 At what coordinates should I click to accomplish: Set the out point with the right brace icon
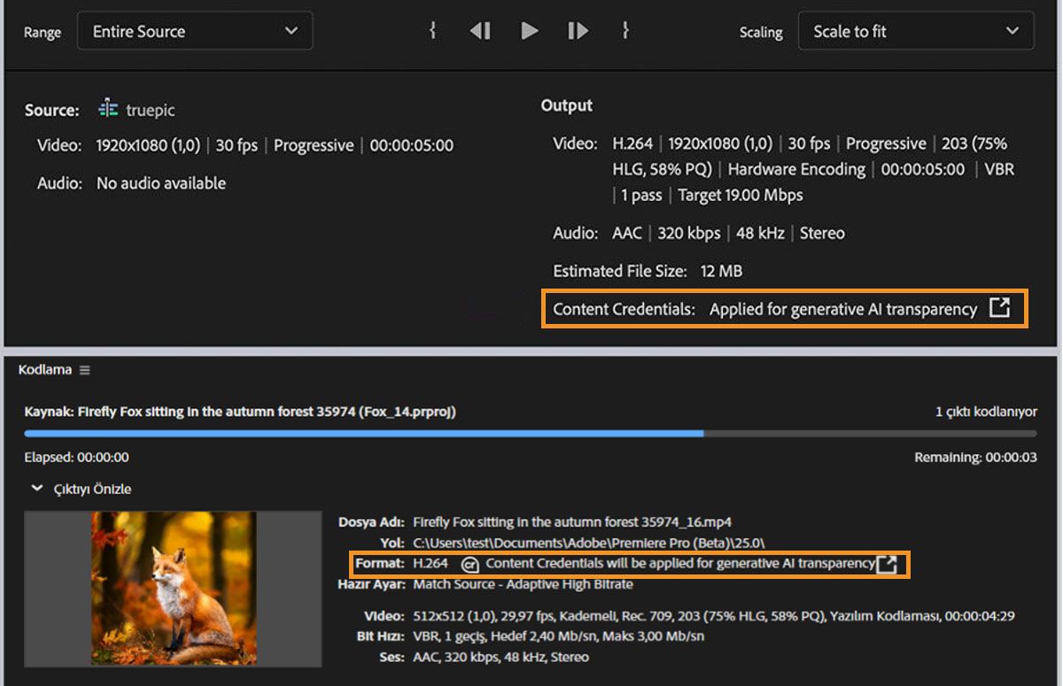tap(625, 31)
